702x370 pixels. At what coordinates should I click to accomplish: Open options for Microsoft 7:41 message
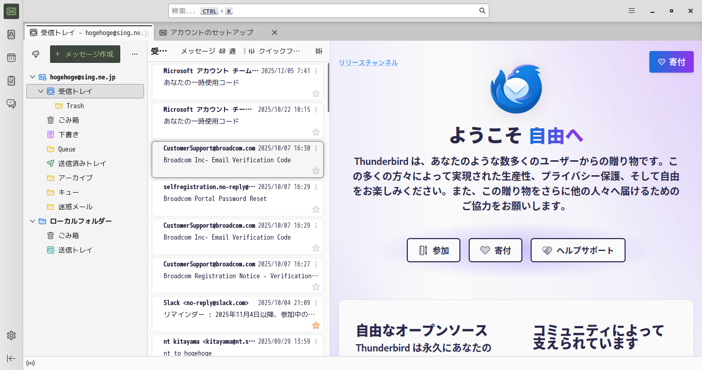pos(316,71)
